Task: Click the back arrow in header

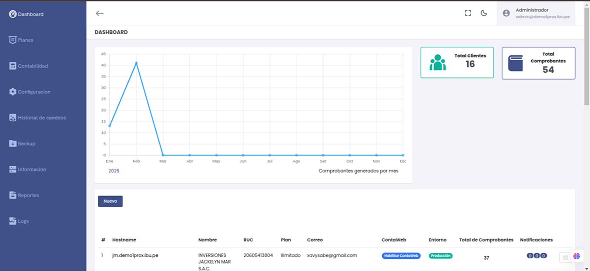Action: pyautogui.click(x=100, y=13)
